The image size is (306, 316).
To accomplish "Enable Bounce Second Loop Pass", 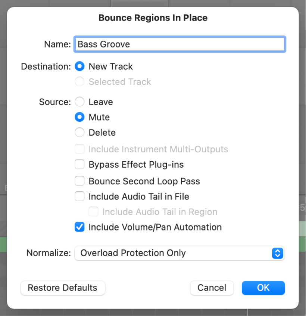I will (x=79, y=181).
